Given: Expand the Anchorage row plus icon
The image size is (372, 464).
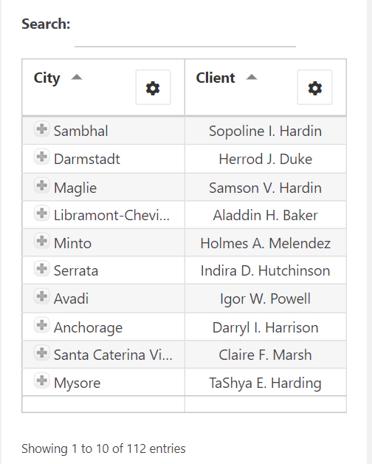Looking at the screenshot, I should coord(41,325).
